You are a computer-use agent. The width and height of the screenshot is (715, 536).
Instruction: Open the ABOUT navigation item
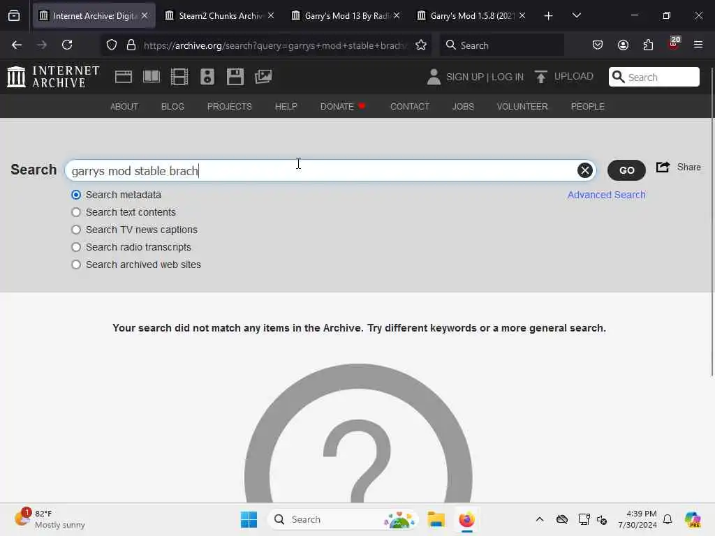click(x=124, y=107)
